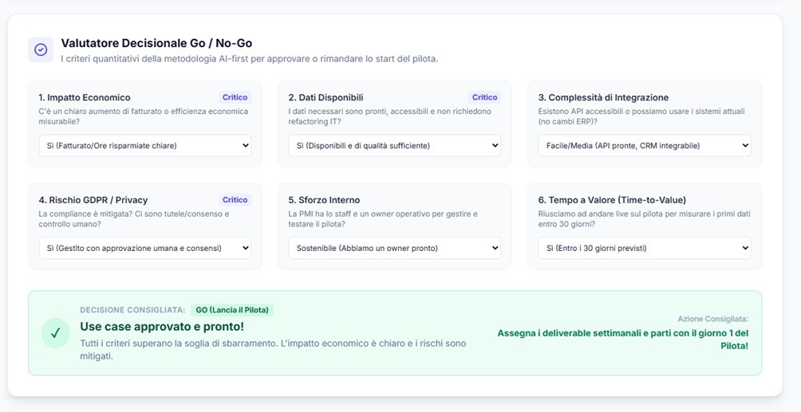The image size is (801, 412).
Task: Click the title 2. Dati Disponibili
Action: click(x=326, y=97)
